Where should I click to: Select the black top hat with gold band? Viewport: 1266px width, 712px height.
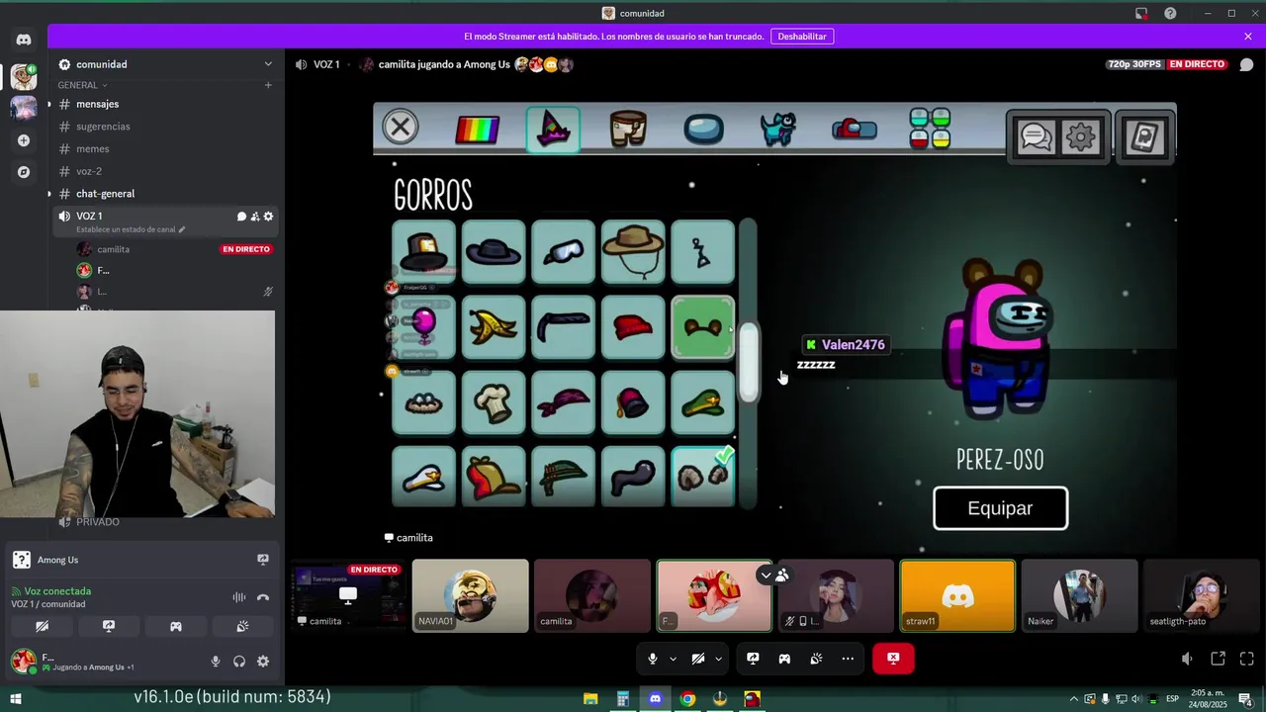424,252
